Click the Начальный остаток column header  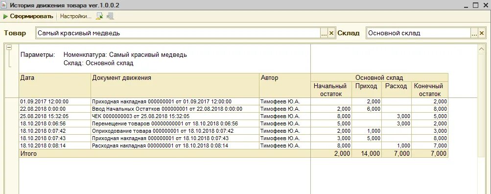point(331,90)
